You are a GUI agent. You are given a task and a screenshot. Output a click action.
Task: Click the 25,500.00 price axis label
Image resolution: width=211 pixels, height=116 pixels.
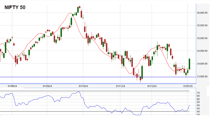202,25
